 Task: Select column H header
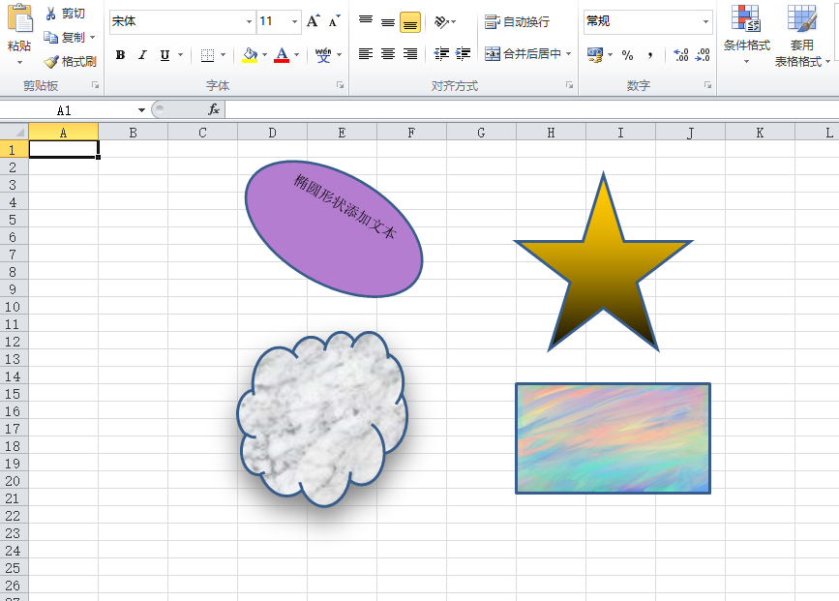tap(552, 133)
